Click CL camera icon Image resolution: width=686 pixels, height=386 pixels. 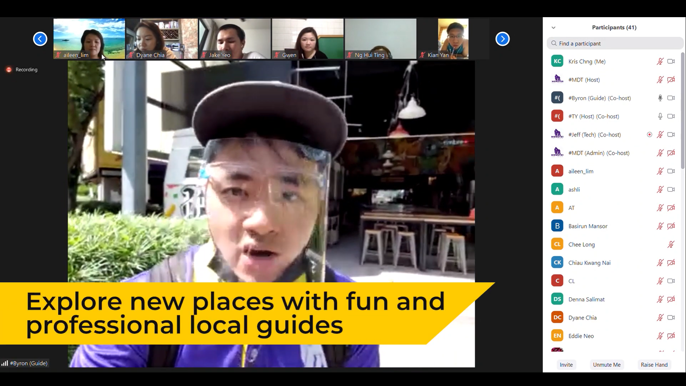coord(671,281)
